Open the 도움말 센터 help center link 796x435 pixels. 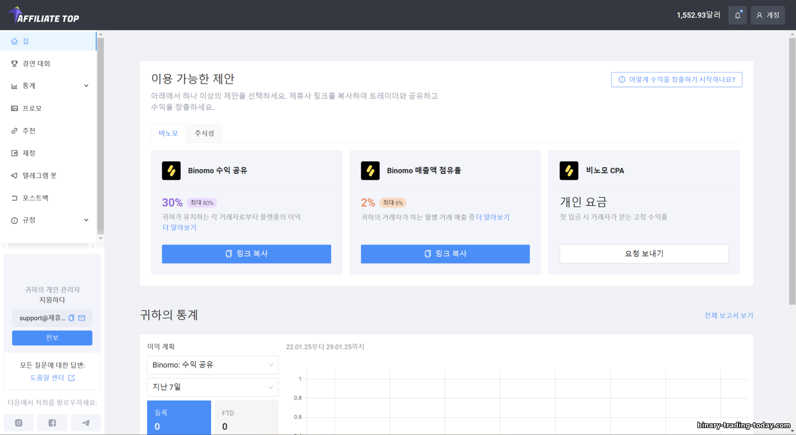52,378
